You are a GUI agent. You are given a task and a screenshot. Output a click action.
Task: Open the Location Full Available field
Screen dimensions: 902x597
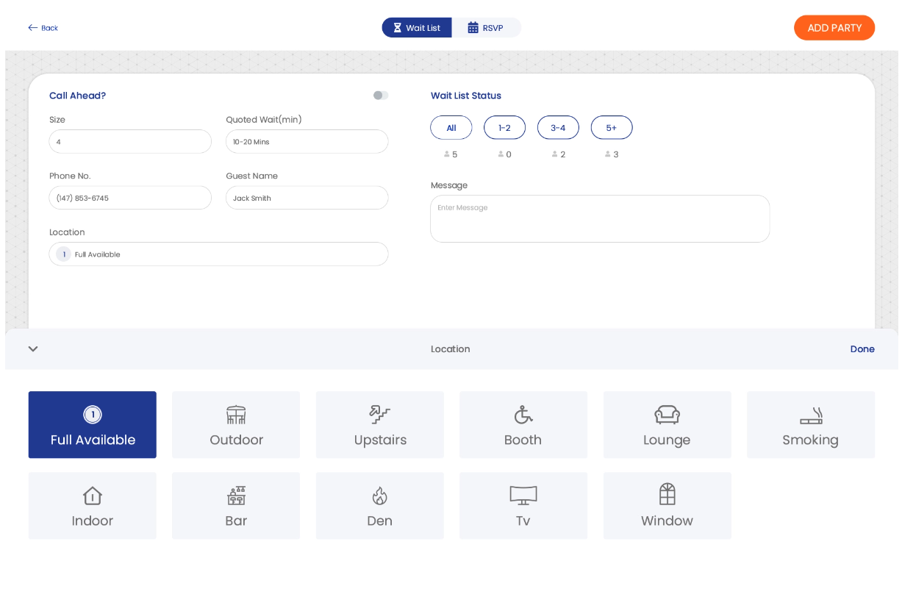click(218, 254)
